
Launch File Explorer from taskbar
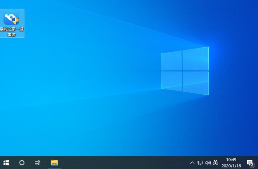point(54,163)
